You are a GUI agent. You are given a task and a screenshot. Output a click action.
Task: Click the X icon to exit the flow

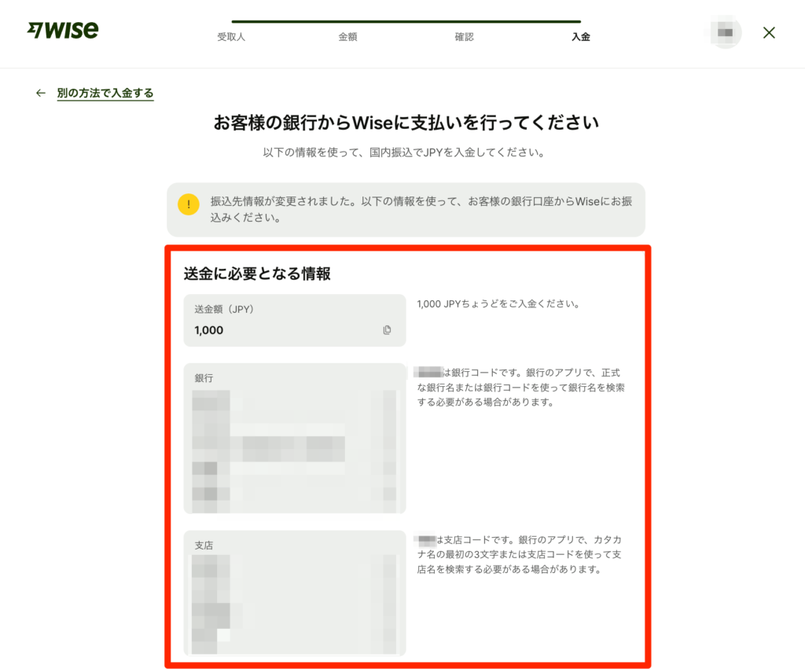pos(768,32)
